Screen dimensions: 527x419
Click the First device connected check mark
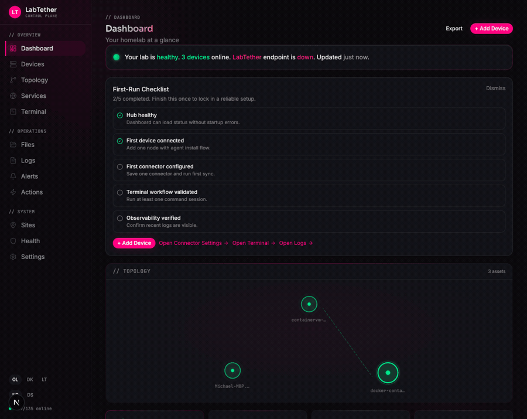point(119,141)
